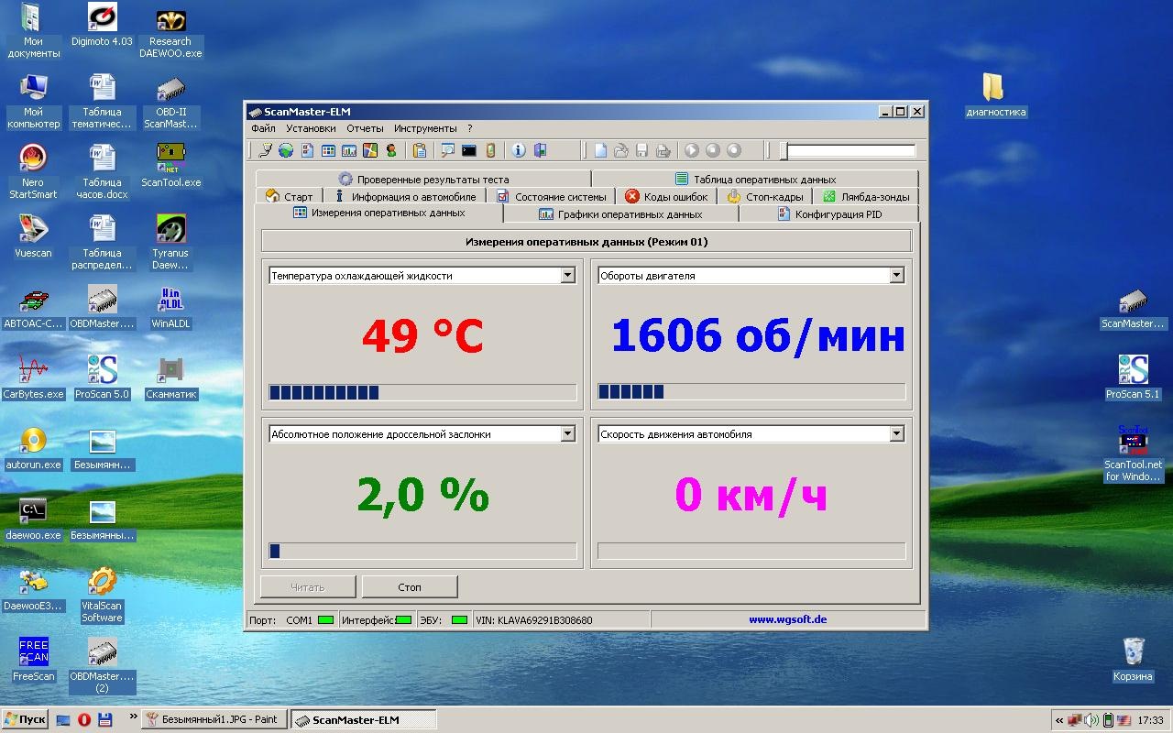Switch to Состояние системы tab
This screenshot has width=1173, height=733.
tap(552, 196)
